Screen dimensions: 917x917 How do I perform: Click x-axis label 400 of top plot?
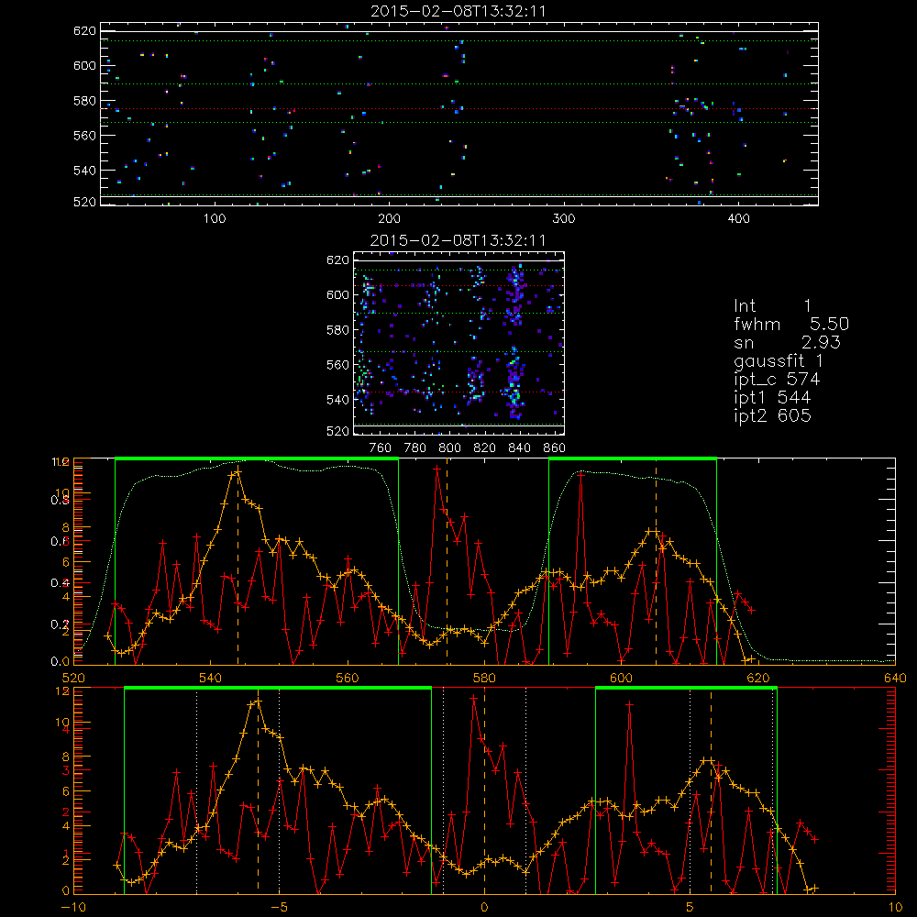(x=738, y=219)
